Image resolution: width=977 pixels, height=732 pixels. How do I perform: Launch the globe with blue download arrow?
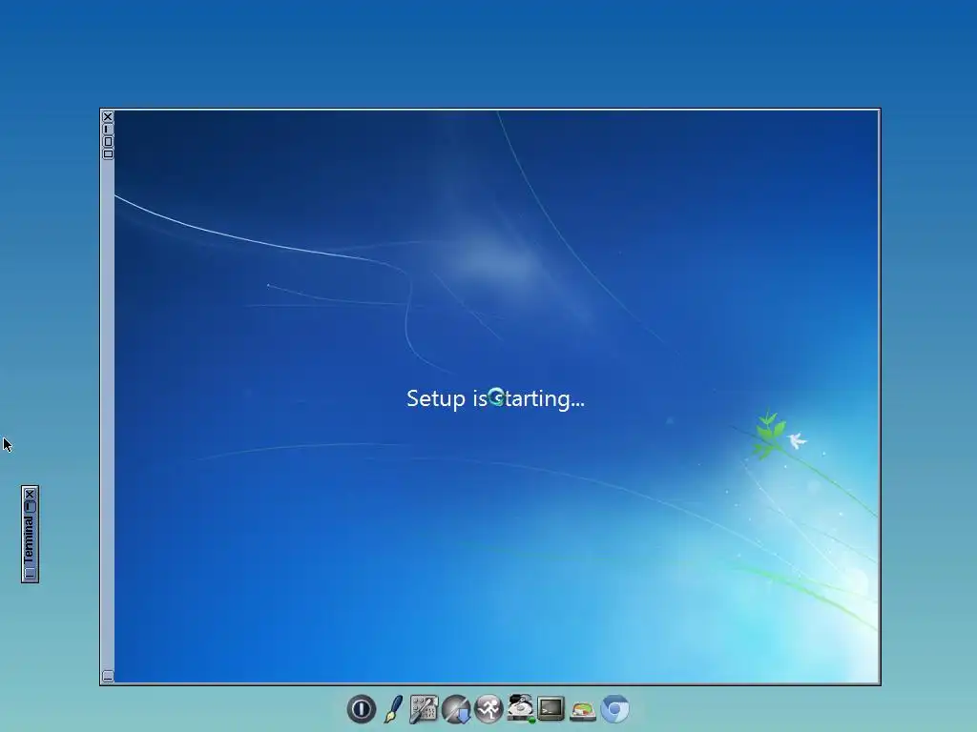click(x=456, y=709)
